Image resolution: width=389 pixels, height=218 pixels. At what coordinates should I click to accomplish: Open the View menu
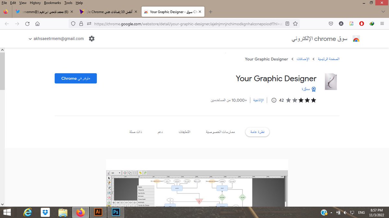point(23,3)
